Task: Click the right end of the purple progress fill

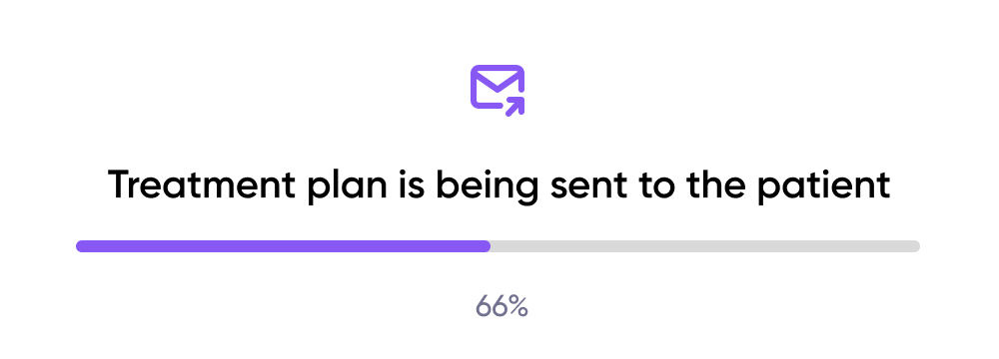Action: [x=486, y=246]
